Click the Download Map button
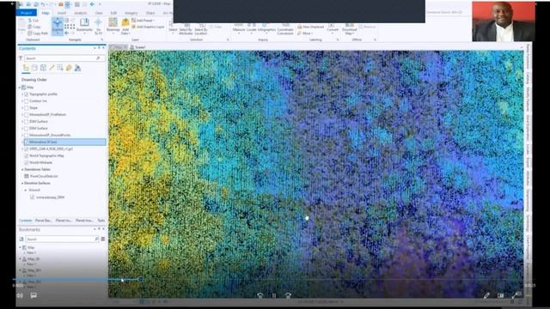The width and height of the screenshot is (550, 309). point(349,29)
